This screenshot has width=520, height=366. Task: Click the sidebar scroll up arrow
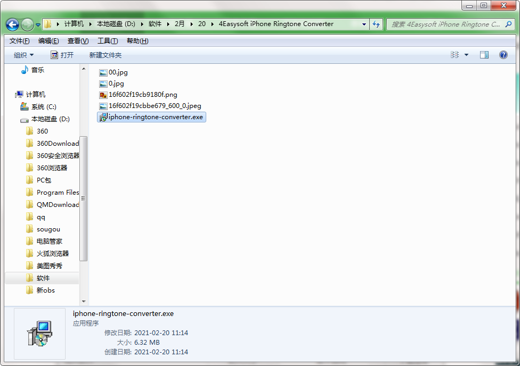(84, 69)
